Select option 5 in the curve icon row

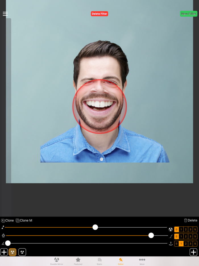tap(195, 236)
